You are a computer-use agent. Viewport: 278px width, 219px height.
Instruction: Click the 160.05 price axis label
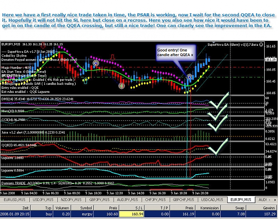(x=271, y=93)
